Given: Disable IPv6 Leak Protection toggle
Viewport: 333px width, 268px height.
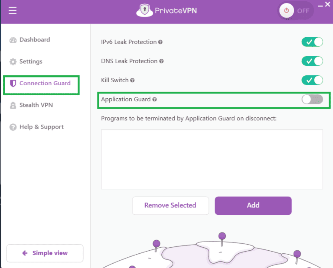Looking at the screenshot, I should coord(312,42).
